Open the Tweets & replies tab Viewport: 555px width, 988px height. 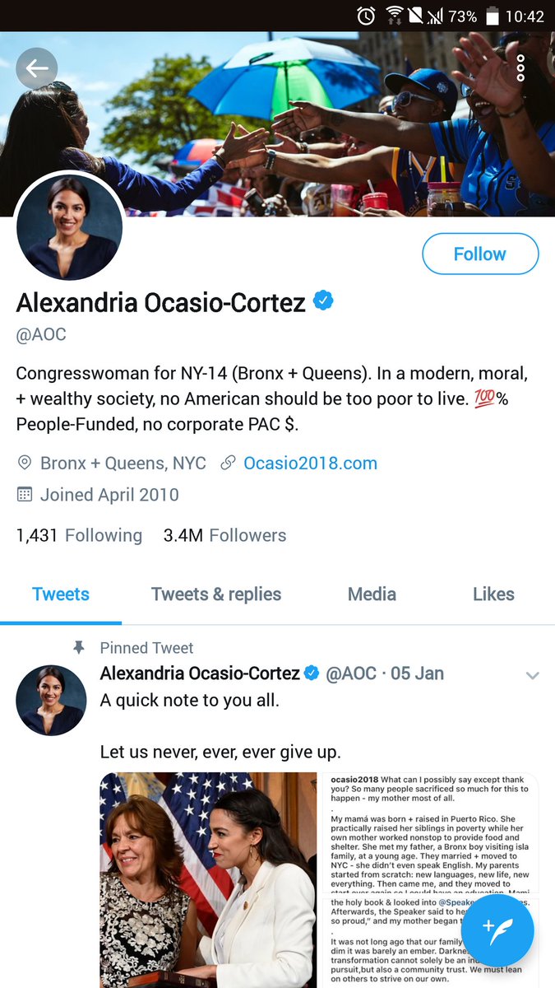click(216, 594)
